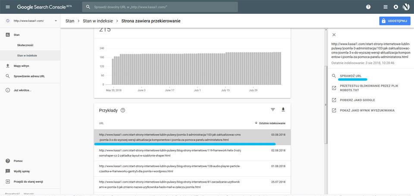Click SPRAWDŹ URL in side panel
The width and height of the screenshot is (414, 196).
click(x=351, y=76)
